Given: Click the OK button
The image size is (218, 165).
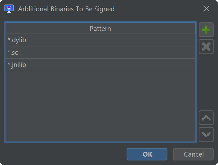Looking at the screenshot, I should tap(147, 154).
